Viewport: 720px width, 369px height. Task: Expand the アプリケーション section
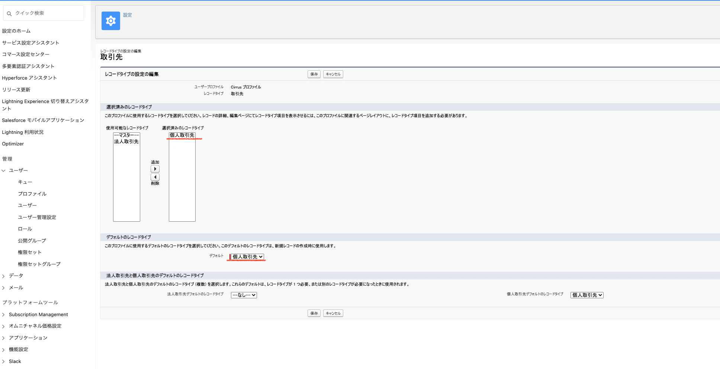[x=4, y=338]
